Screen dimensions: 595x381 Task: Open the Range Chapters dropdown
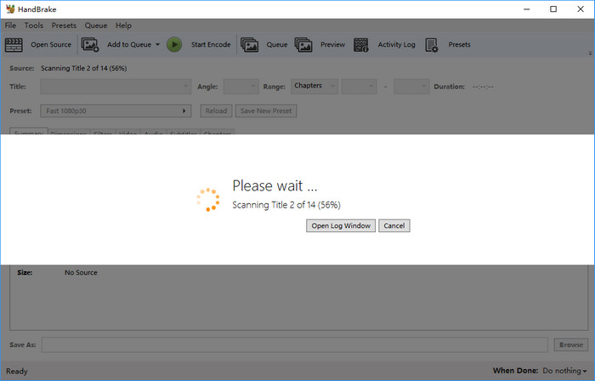pyautogui.click(x=314, y=86)
